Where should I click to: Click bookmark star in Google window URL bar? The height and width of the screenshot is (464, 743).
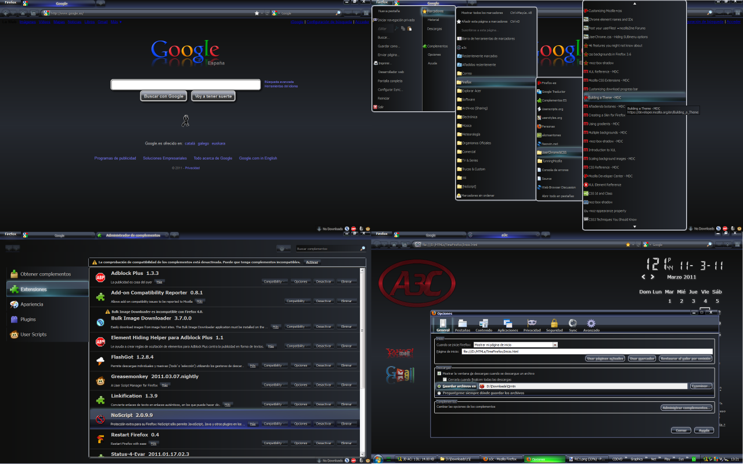click(257, 13)
